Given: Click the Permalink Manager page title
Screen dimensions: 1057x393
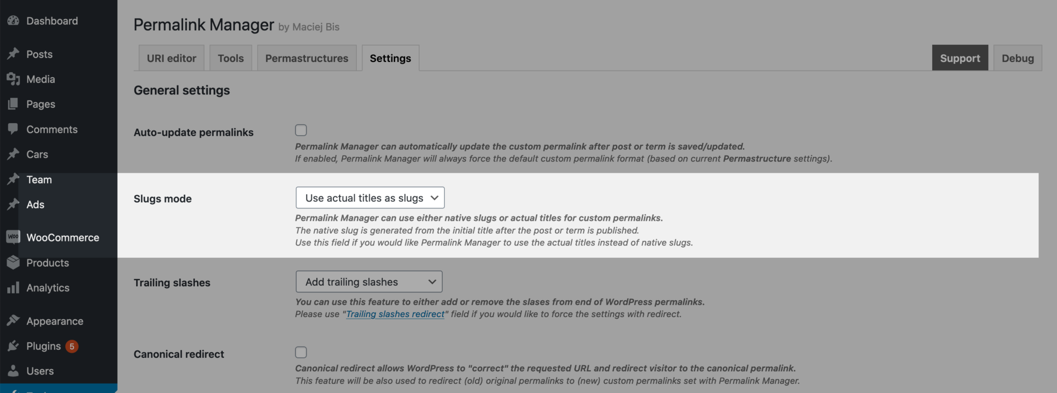Looking at the screenshot, I should tap(204, 24).
